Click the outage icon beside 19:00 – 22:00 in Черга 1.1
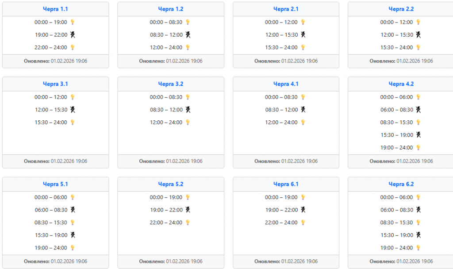The image size is (453, 269). coord(73,35)
